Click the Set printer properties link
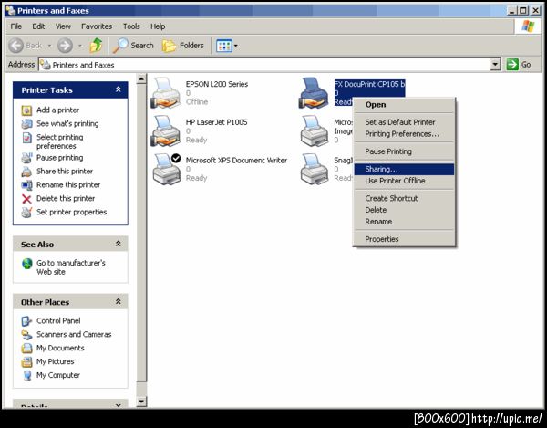The image size is (547, 428). pos(71,212)
